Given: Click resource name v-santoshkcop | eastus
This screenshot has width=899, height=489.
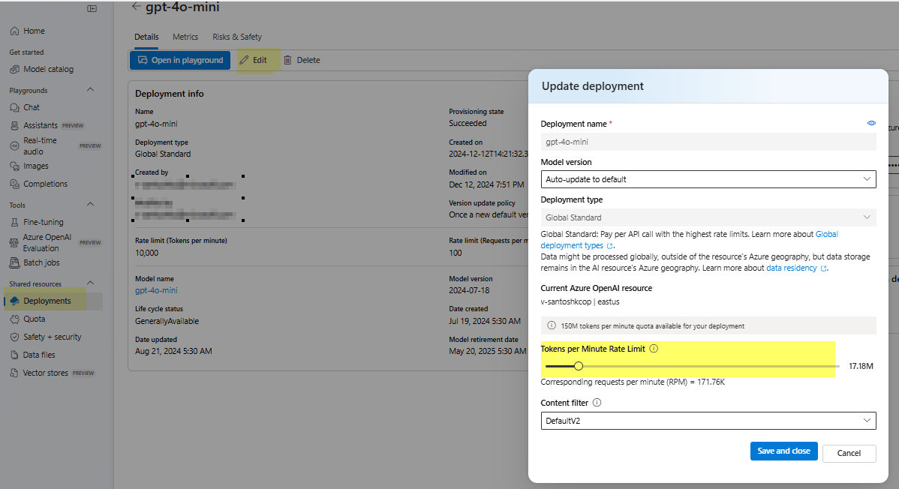Looking at the screenshot, I should pos(579,301).
